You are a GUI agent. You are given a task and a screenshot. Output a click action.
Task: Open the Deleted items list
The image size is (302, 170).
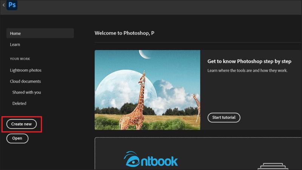pos(19,103)
